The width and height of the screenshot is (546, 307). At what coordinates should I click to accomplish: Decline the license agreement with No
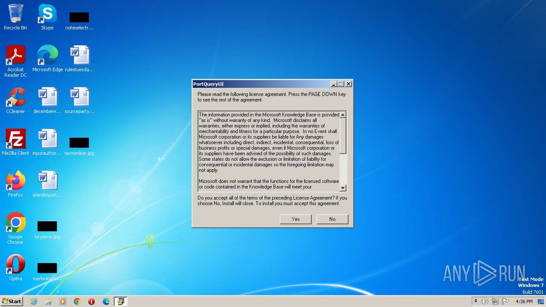pos(332,219)
